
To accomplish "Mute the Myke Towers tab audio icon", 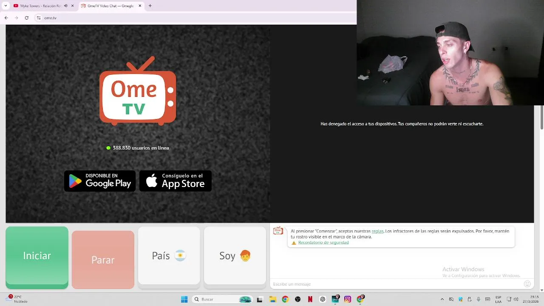I will tap(66, 6).
